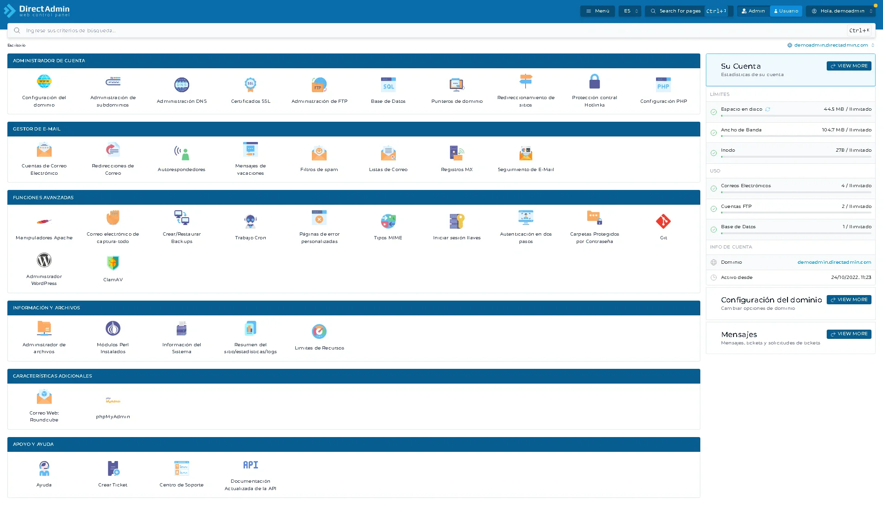Viewport: 883px width, 509px height.
Task: Refresh the Espacio en disco statistic
Action: (768, 109)
